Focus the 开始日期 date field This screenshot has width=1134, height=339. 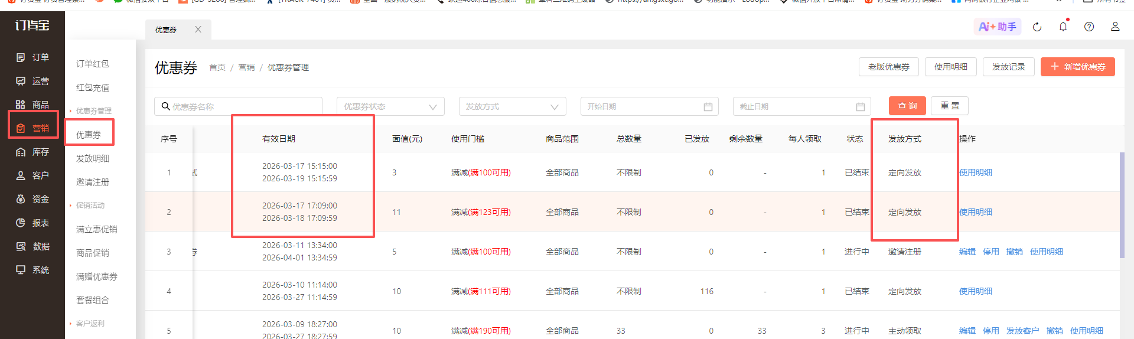(650, 106)
